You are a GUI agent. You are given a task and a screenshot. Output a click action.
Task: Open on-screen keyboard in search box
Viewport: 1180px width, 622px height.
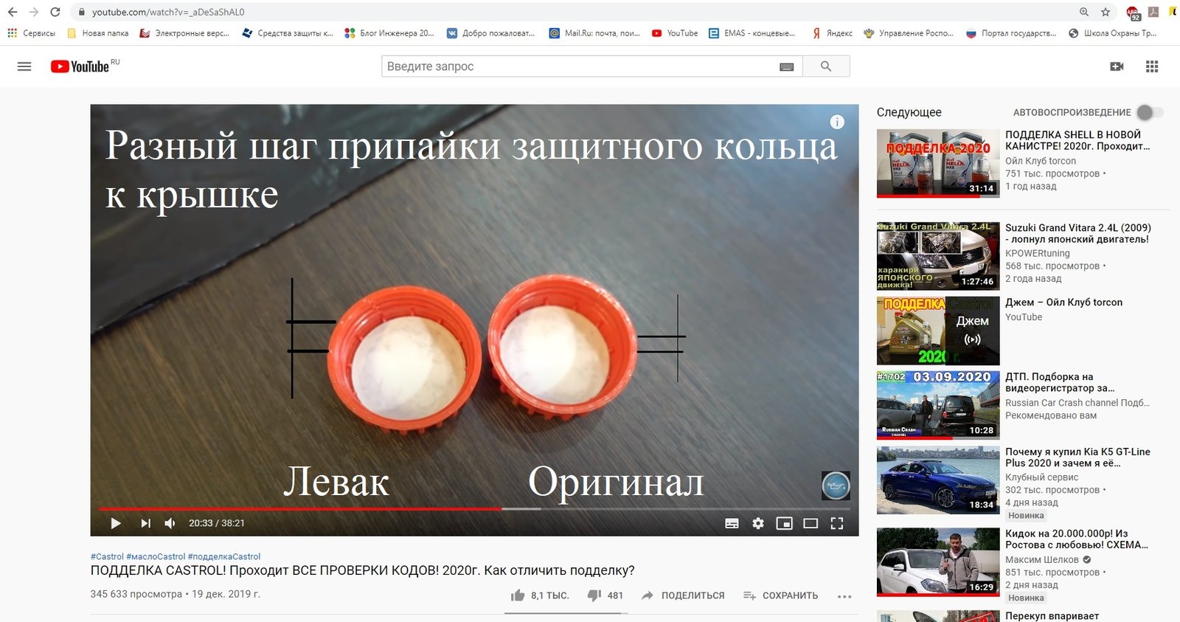[787, 66]
